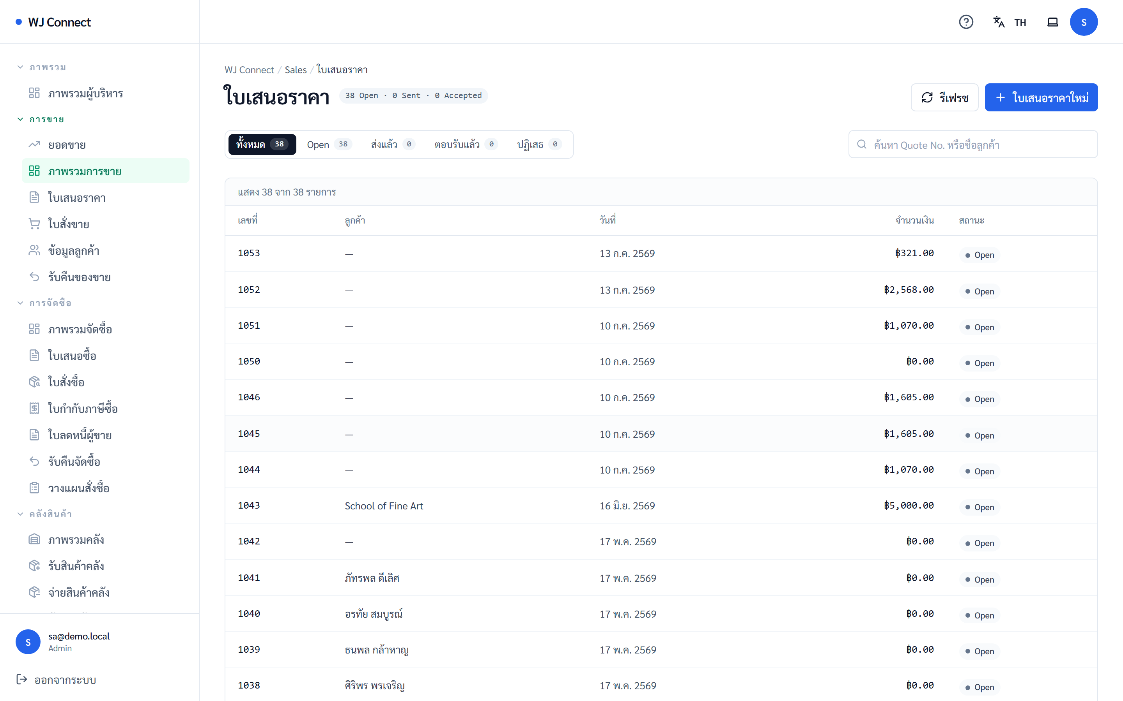
Task: Click the รีเฟรช refresh button
Action: [944, 97]
